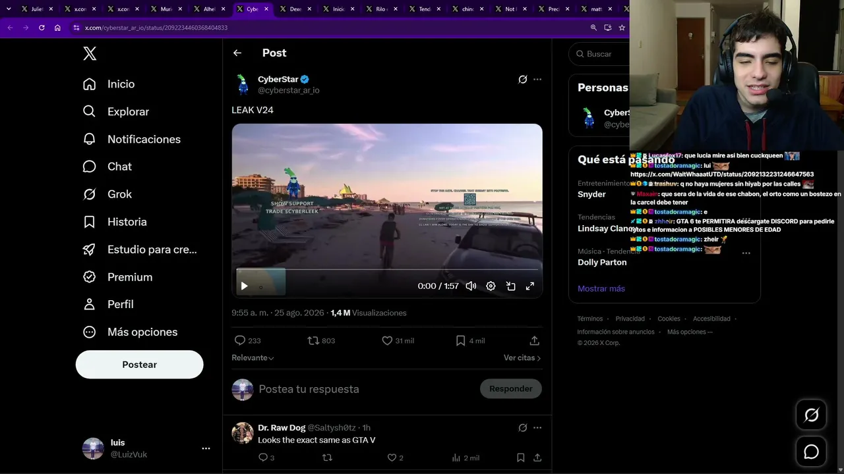Repost the post with 803 reposts

(322, 340)
